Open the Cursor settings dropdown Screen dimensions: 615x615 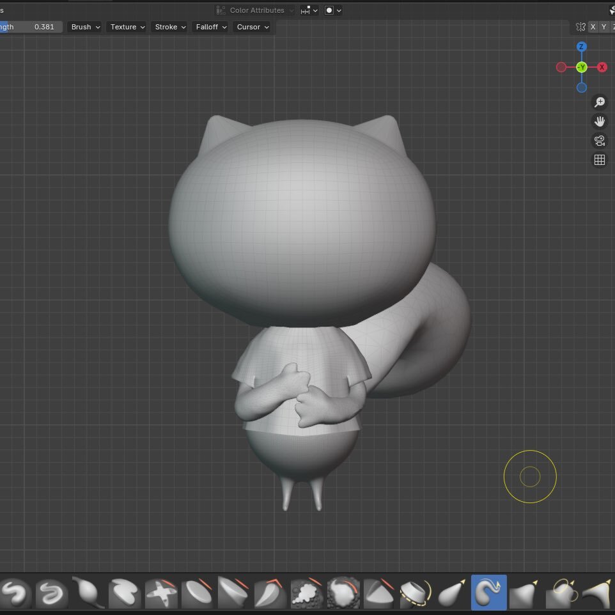(253, 27)
